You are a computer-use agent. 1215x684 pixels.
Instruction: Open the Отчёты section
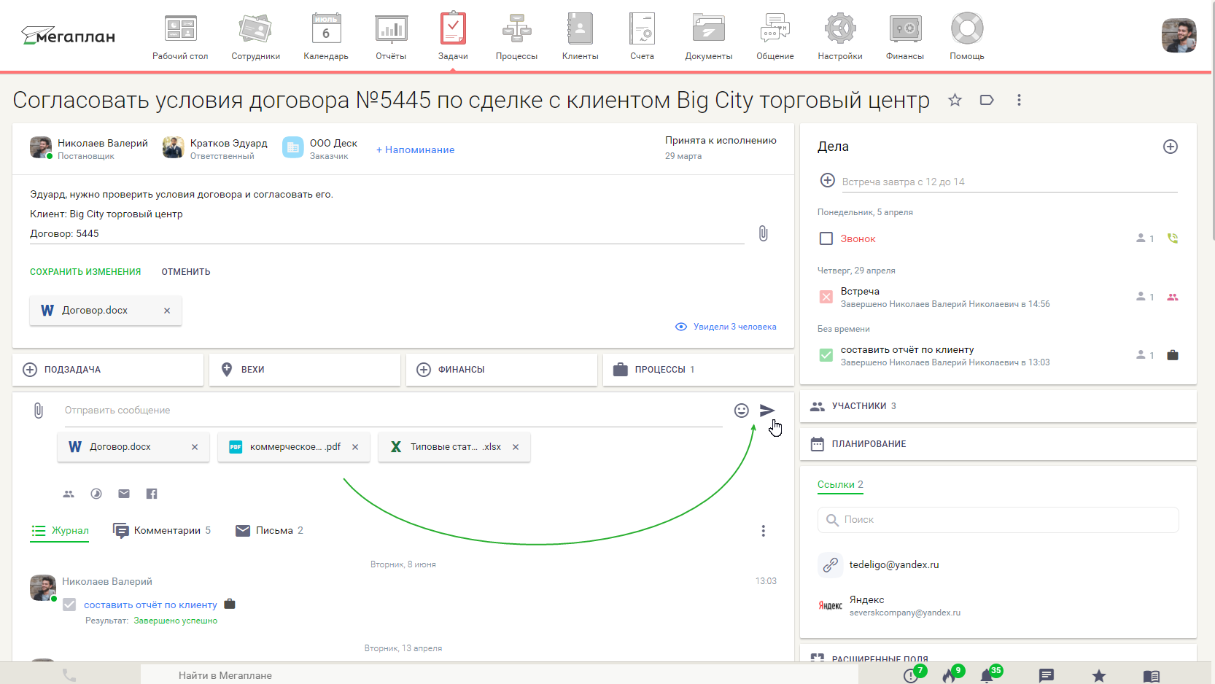coord(391,36)
